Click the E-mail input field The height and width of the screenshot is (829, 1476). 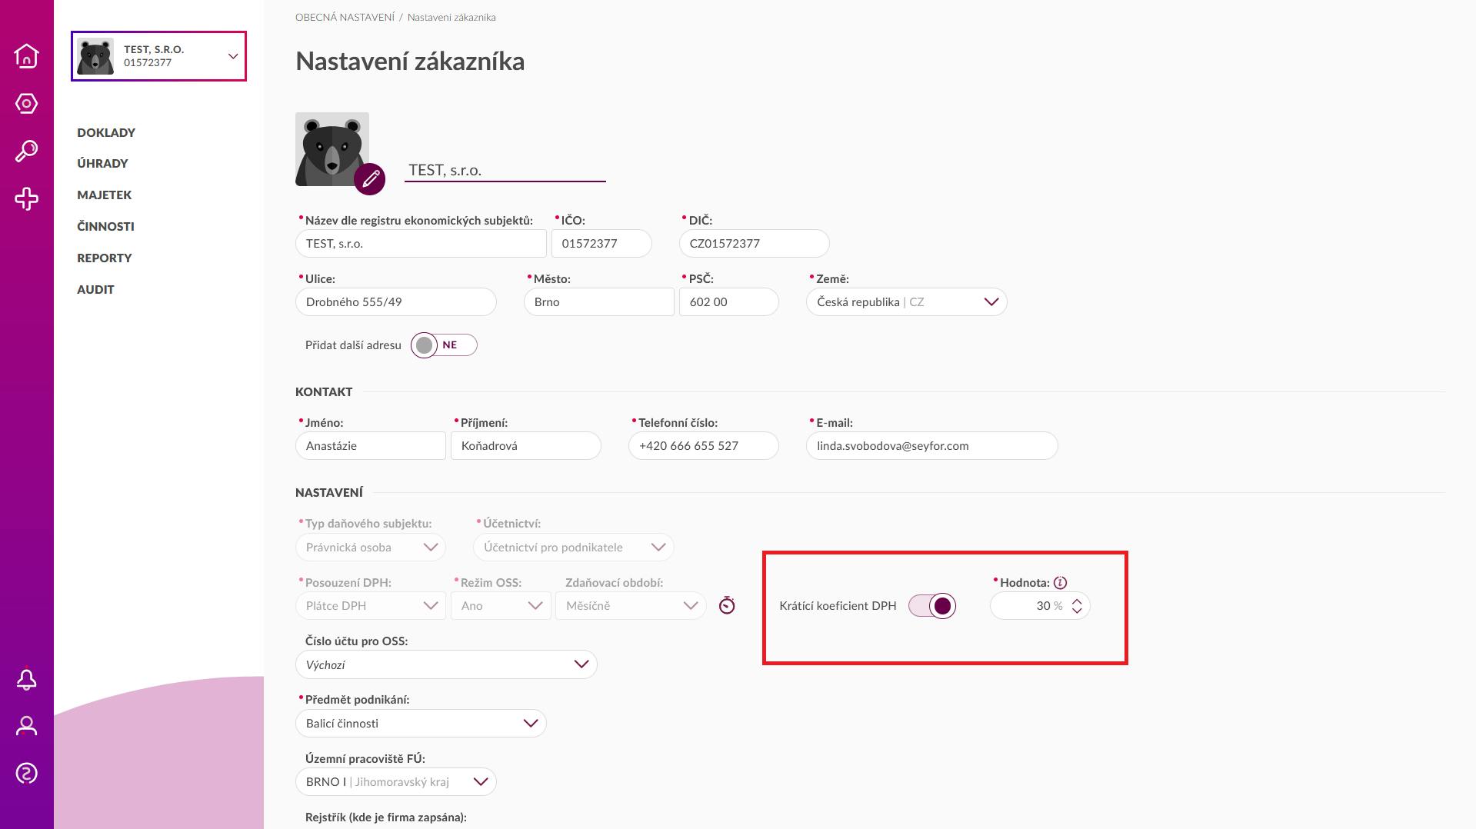[x=931, y=446]
